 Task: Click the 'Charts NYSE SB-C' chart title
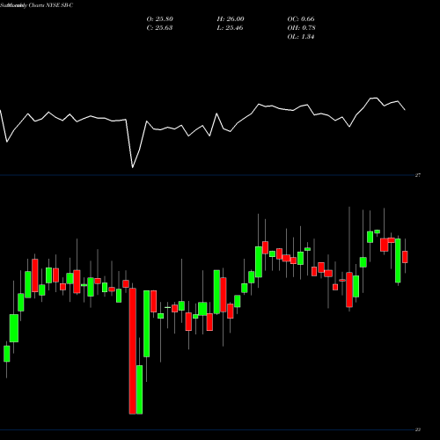[x=51, y=5]
